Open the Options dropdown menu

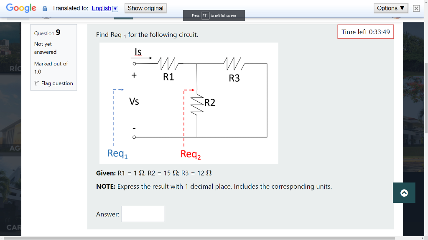pos(390,7)
